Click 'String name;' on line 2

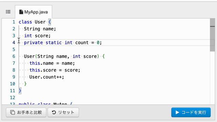click(x=40, y=29)
